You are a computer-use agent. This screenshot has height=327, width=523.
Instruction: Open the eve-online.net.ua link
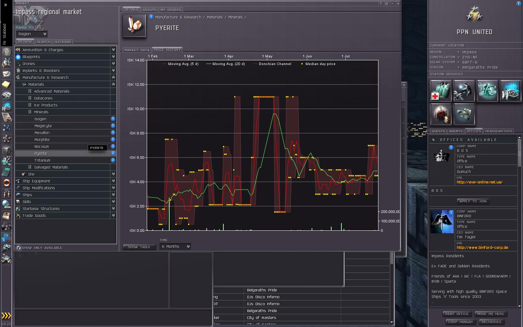tap(479, 182)
